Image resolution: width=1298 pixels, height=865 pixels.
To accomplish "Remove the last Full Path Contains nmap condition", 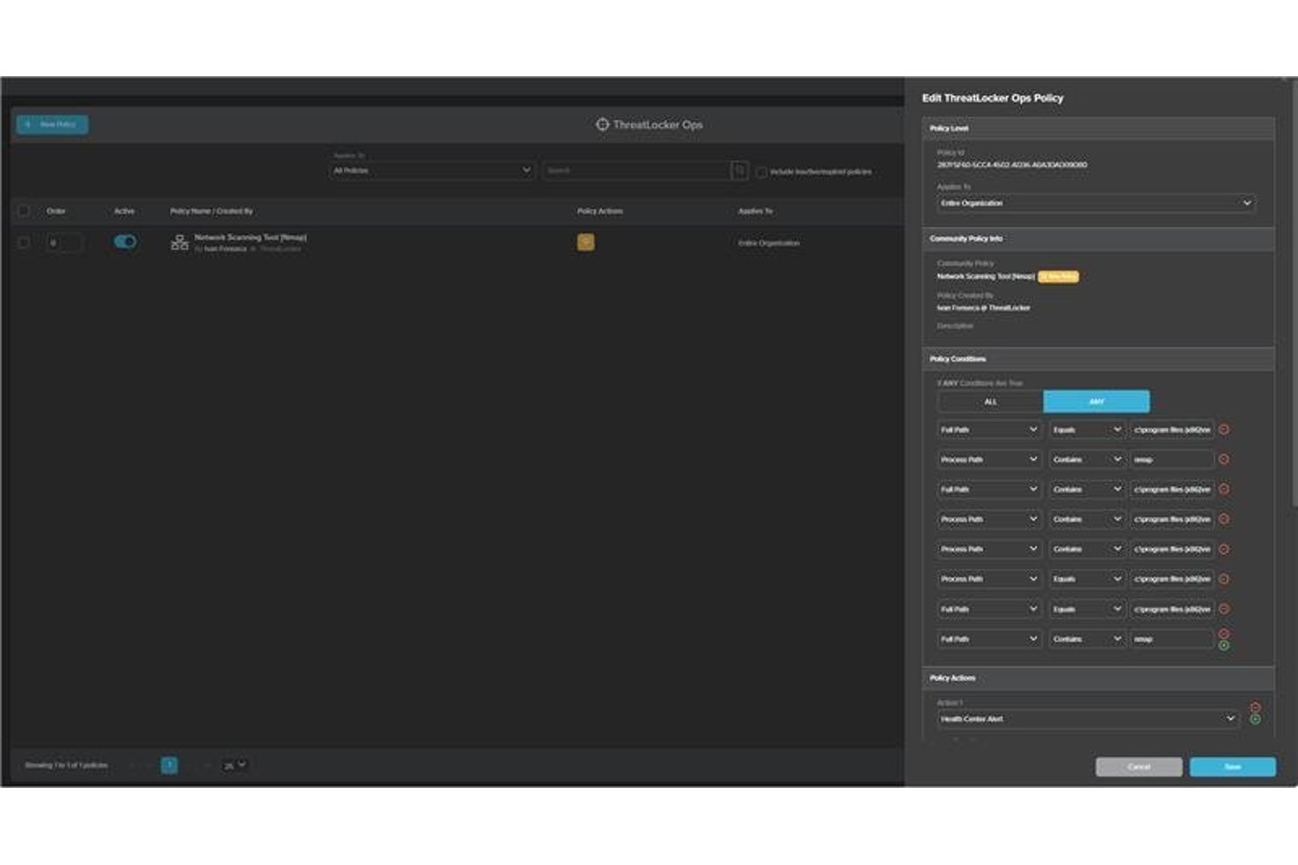I will pos(1223,633).
